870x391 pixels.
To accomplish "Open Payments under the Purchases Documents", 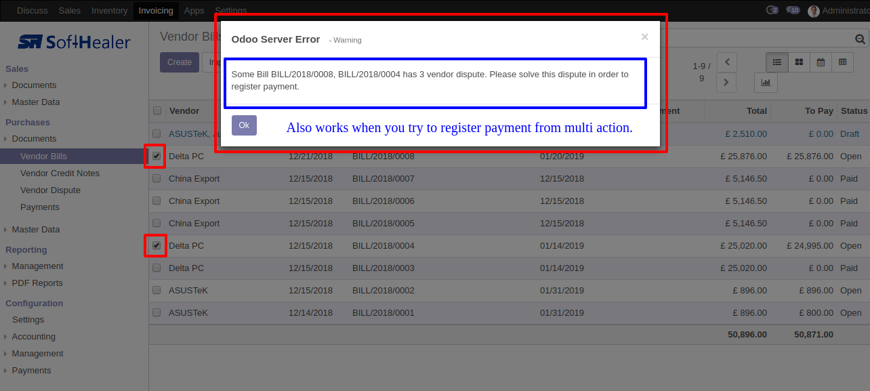I will (40, 207).
